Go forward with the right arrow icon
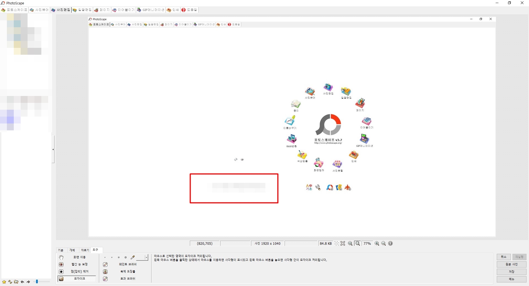529x286 pixels. 28,282
